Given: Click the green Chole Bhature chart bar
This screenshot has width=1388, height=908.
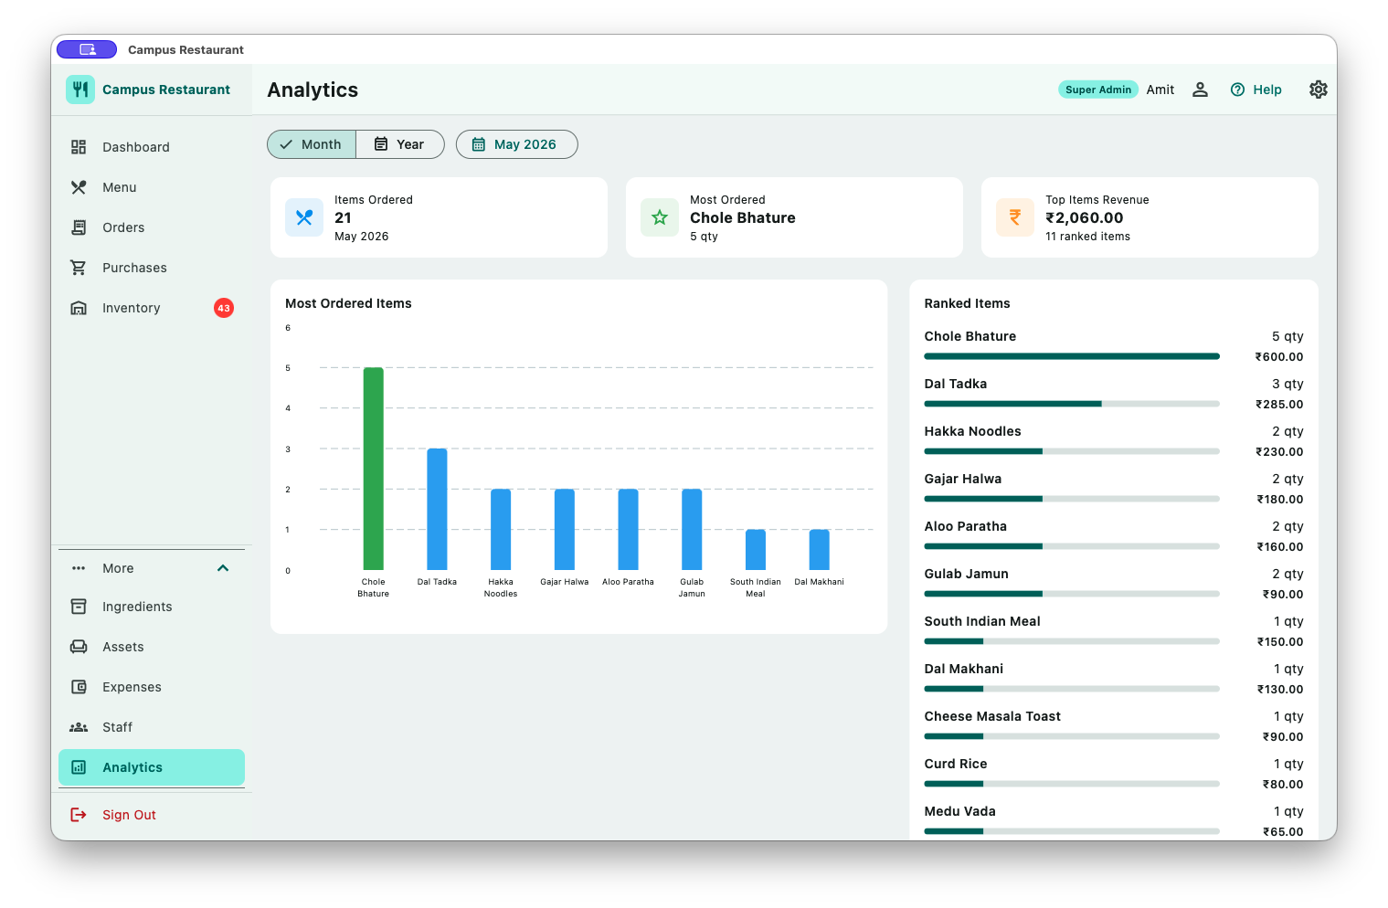Looking at the screenshot, I should 373,469.
